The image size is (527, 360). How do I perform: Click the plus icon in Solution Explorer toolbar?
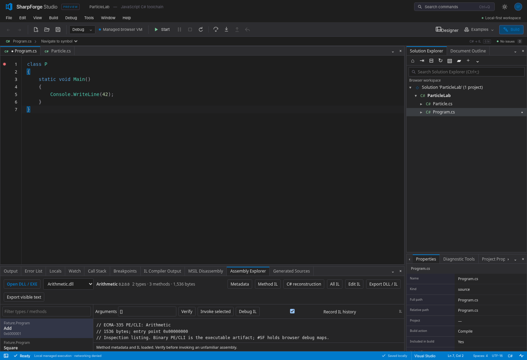coord(468,61)
